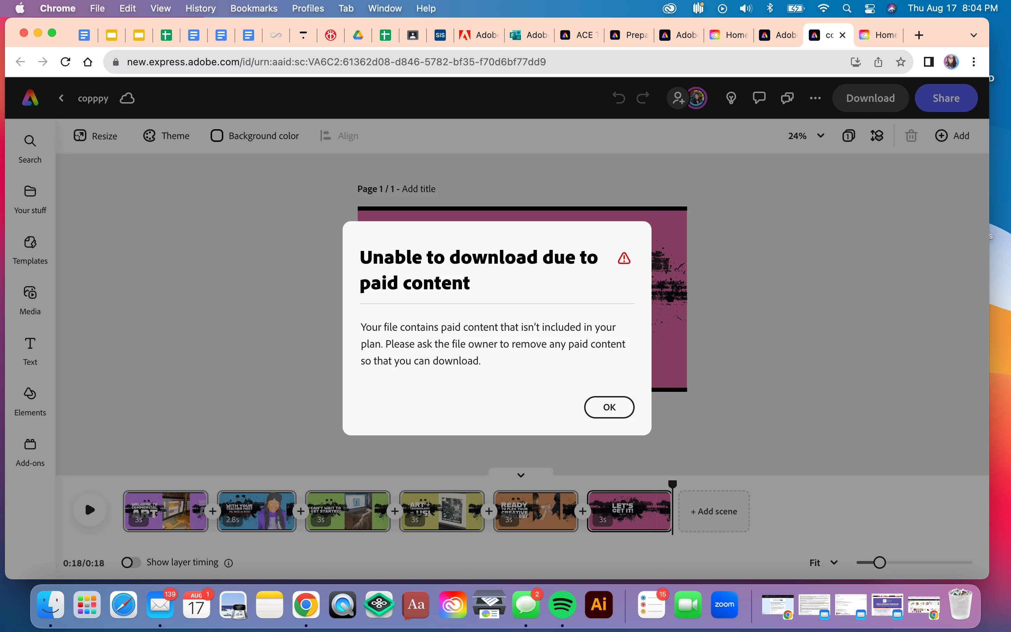Viewport: 1011px width, 632px height.
Task: Click the undo arrow icon
Action: tap(619, 98)
